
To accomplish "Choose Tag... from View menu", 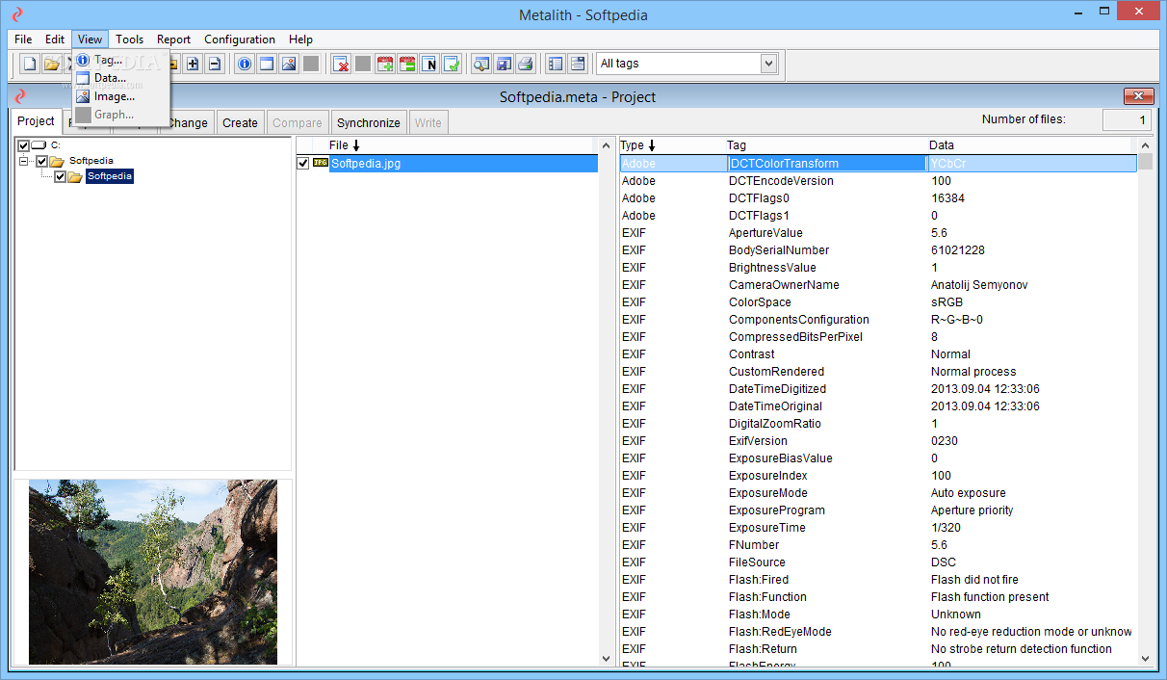I will coord(120,60).
